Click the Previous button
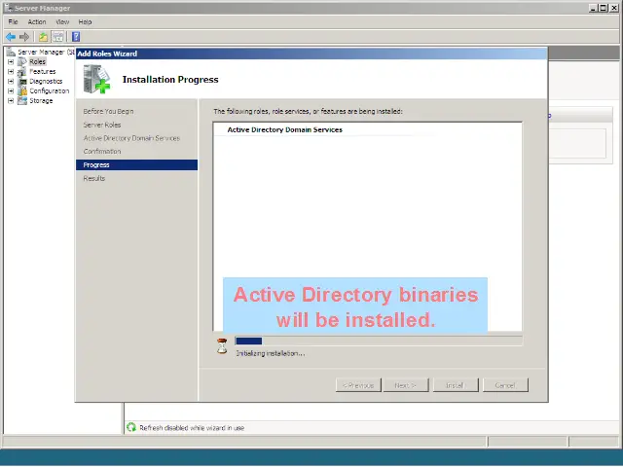Image resolution: width=623 pixels, height=467 pixels. [358, 385]
